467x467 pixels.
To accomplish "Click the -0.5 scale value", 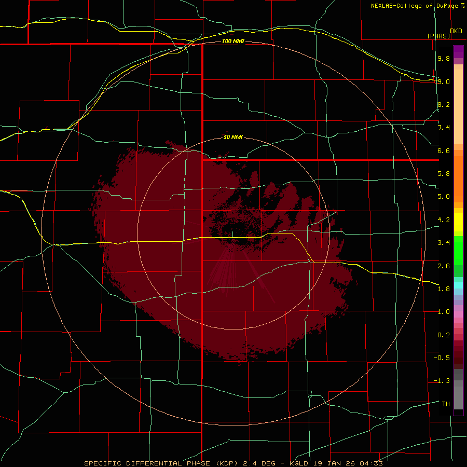I will [x=442, y=358].
